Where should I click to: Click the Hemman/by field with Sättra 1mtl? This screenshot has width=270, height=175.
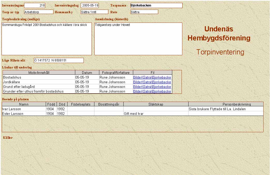(94, 12)
